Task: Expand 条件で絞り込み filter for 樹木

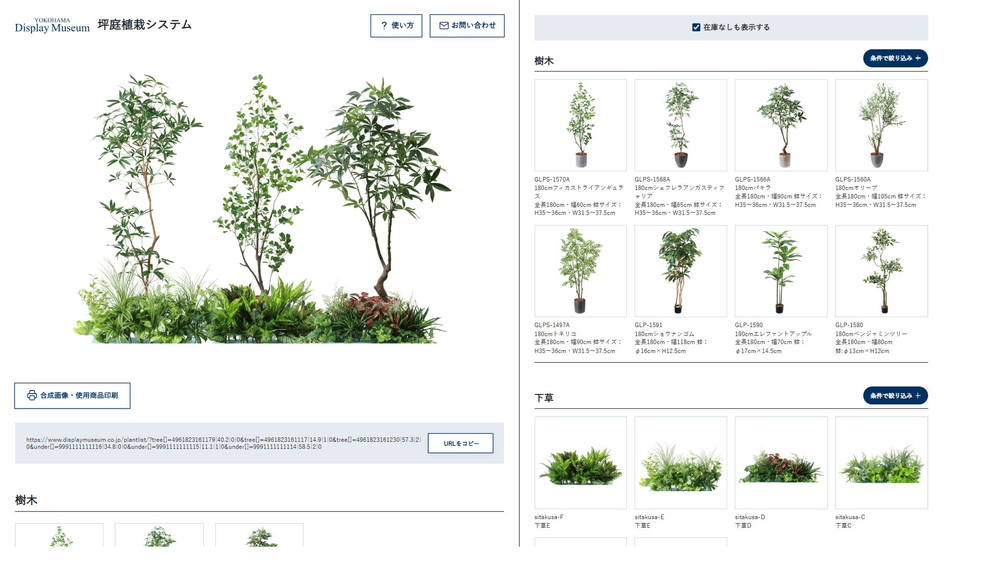Action: point(895,58)
